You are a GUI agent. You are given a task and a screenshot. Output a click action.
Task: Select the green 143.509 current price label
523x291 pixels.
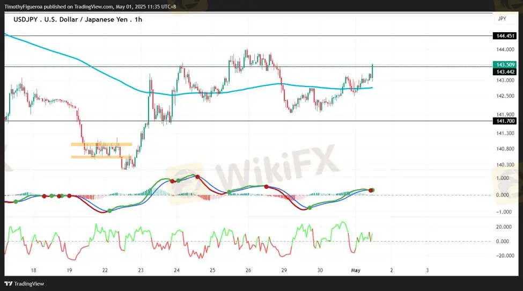pos(506,64)
